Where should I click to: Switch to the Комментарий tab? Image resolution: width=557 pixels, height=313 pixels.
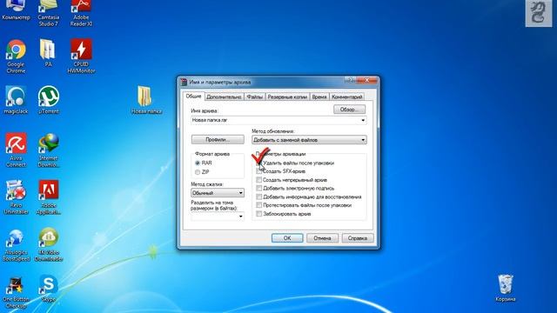click(347, 97)
